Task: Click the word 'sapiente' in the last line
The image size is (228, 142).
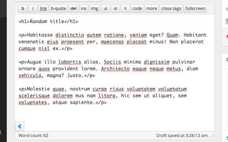Action: (81, 103)
